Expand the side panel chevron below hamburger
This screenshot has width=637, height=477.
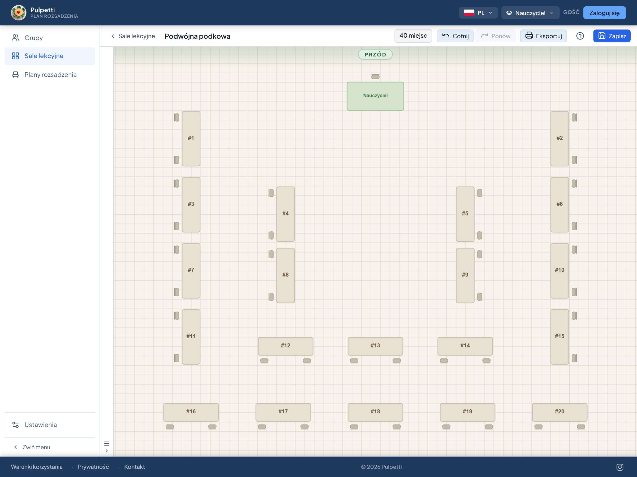click(106, 451)
